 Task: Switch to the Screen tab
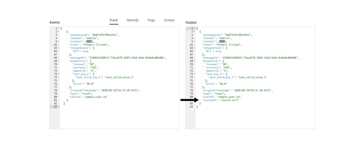[x=169, y=20]
